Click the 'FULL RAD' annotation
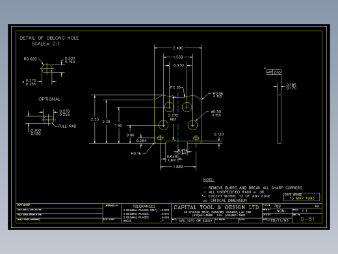Screen dimensions: 338x254 coord(67,126)
